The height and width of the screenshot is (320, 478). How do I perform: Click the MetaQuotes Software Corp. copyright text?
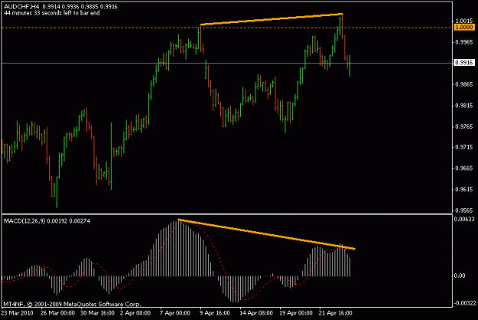pyautogui.click(x=72, y=304)
